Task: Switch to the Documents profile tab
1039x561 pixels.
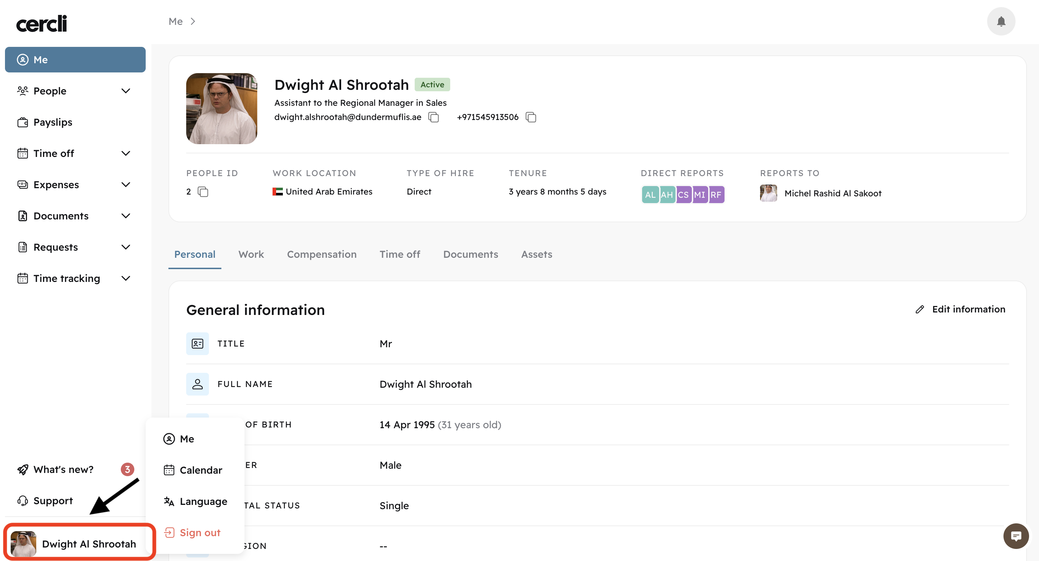Action: (x=470, y=255)
